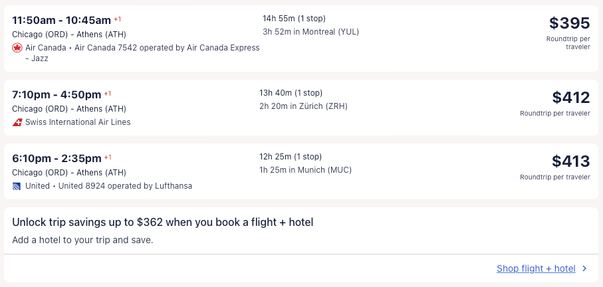
Task: Open the Shop flight + hotel link
Action: (x=535, y=269)
